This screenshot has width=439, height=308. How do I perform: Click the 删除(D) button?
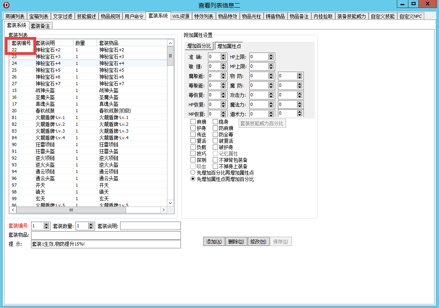[x=236, y=242]
